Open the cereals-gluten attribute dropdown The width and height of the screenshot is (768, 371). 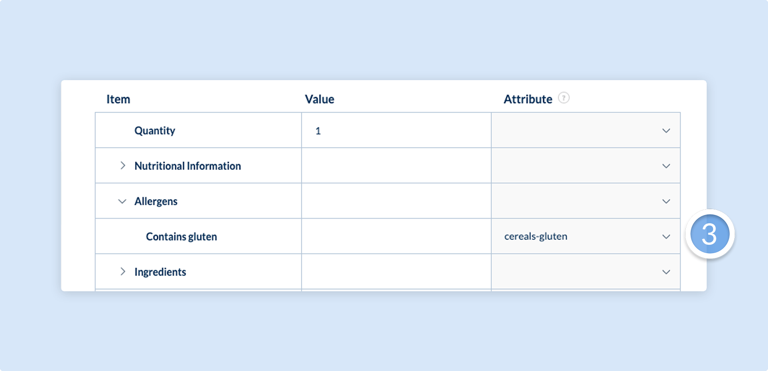click(x=586, y=236)
